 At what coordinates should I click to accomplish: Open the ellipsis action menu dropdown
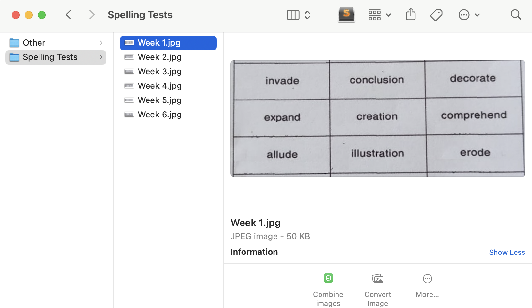tap(469, 15)
